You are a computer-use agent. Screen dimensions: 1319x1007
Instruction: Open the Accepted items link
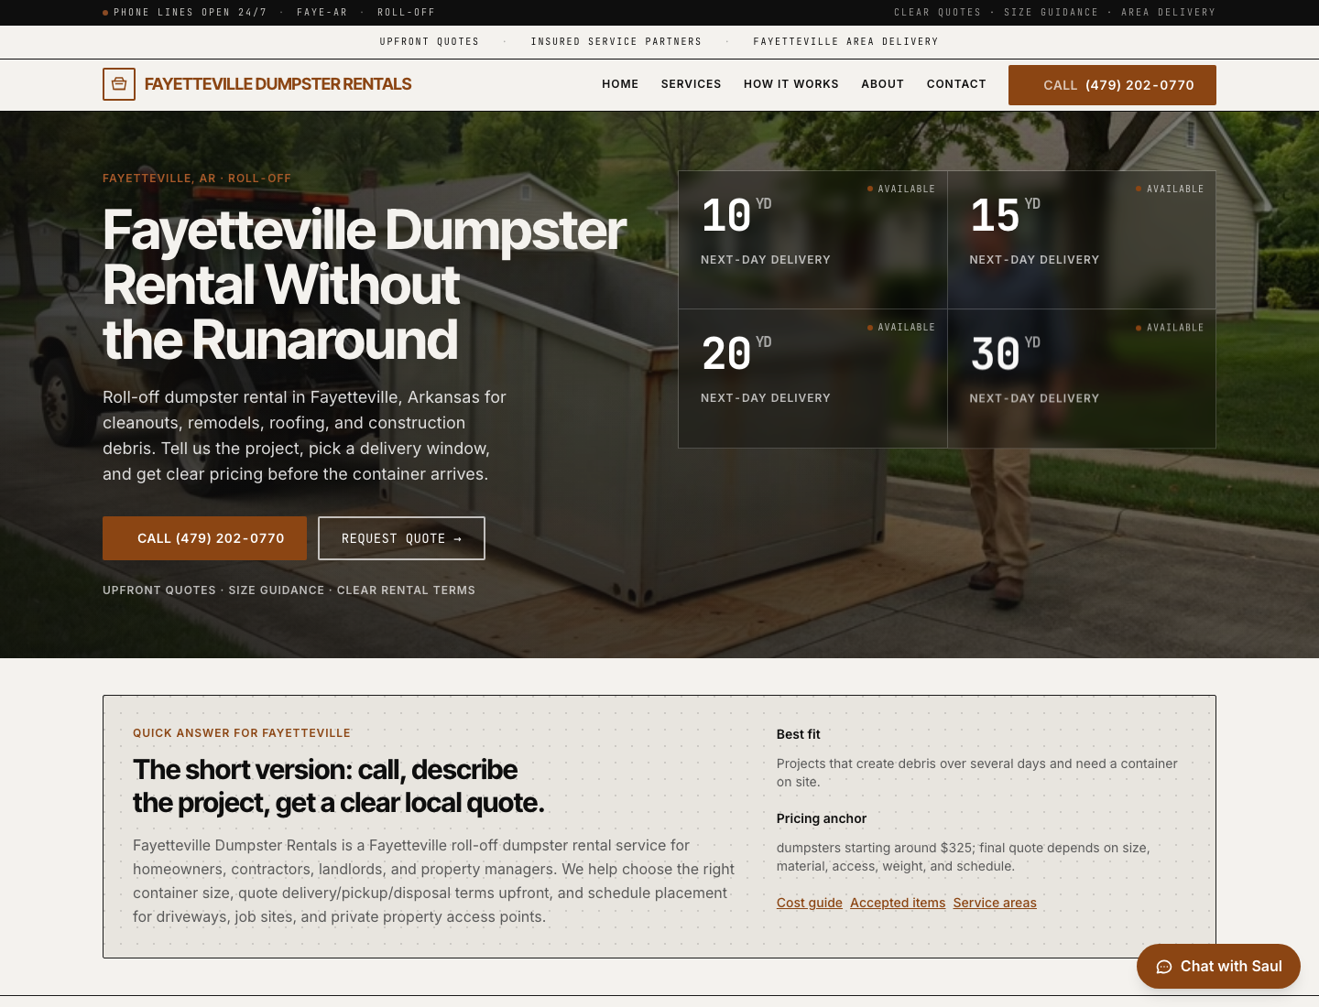click(898, 903)
